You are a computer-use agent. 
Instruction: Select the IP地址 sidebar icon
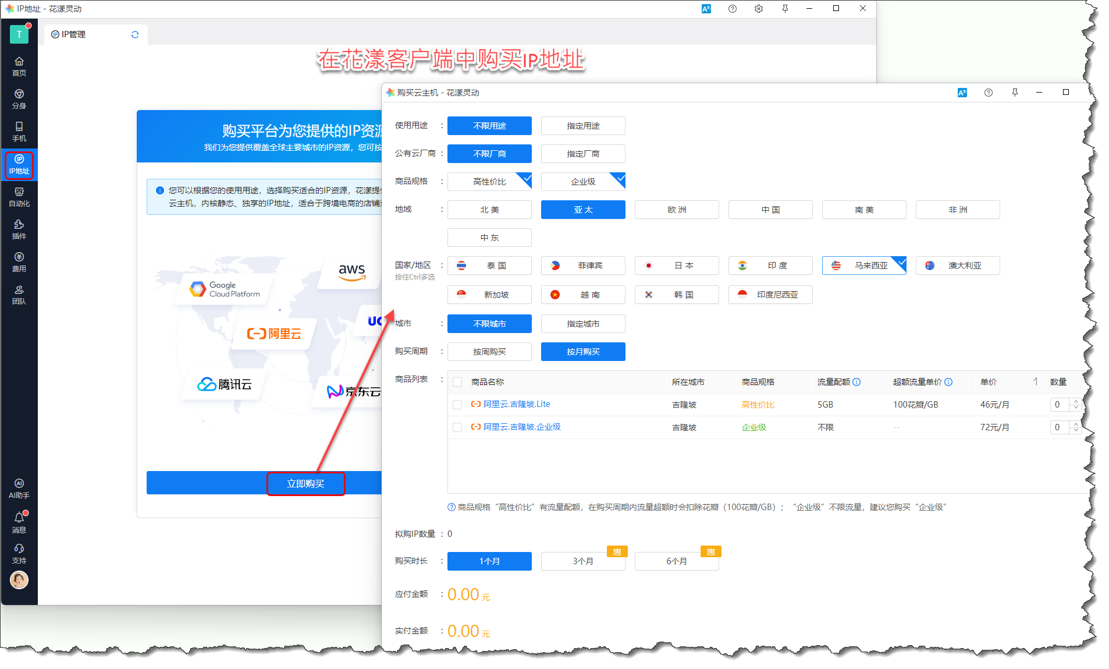(x=19, y=165)
